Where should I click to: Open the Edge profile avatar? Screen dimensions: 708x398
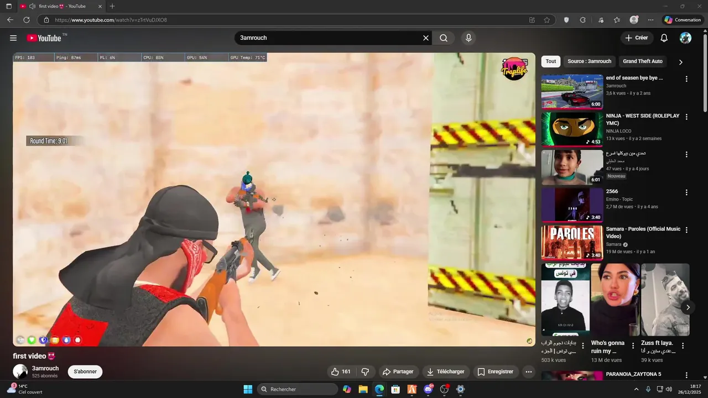click(634, 20)
